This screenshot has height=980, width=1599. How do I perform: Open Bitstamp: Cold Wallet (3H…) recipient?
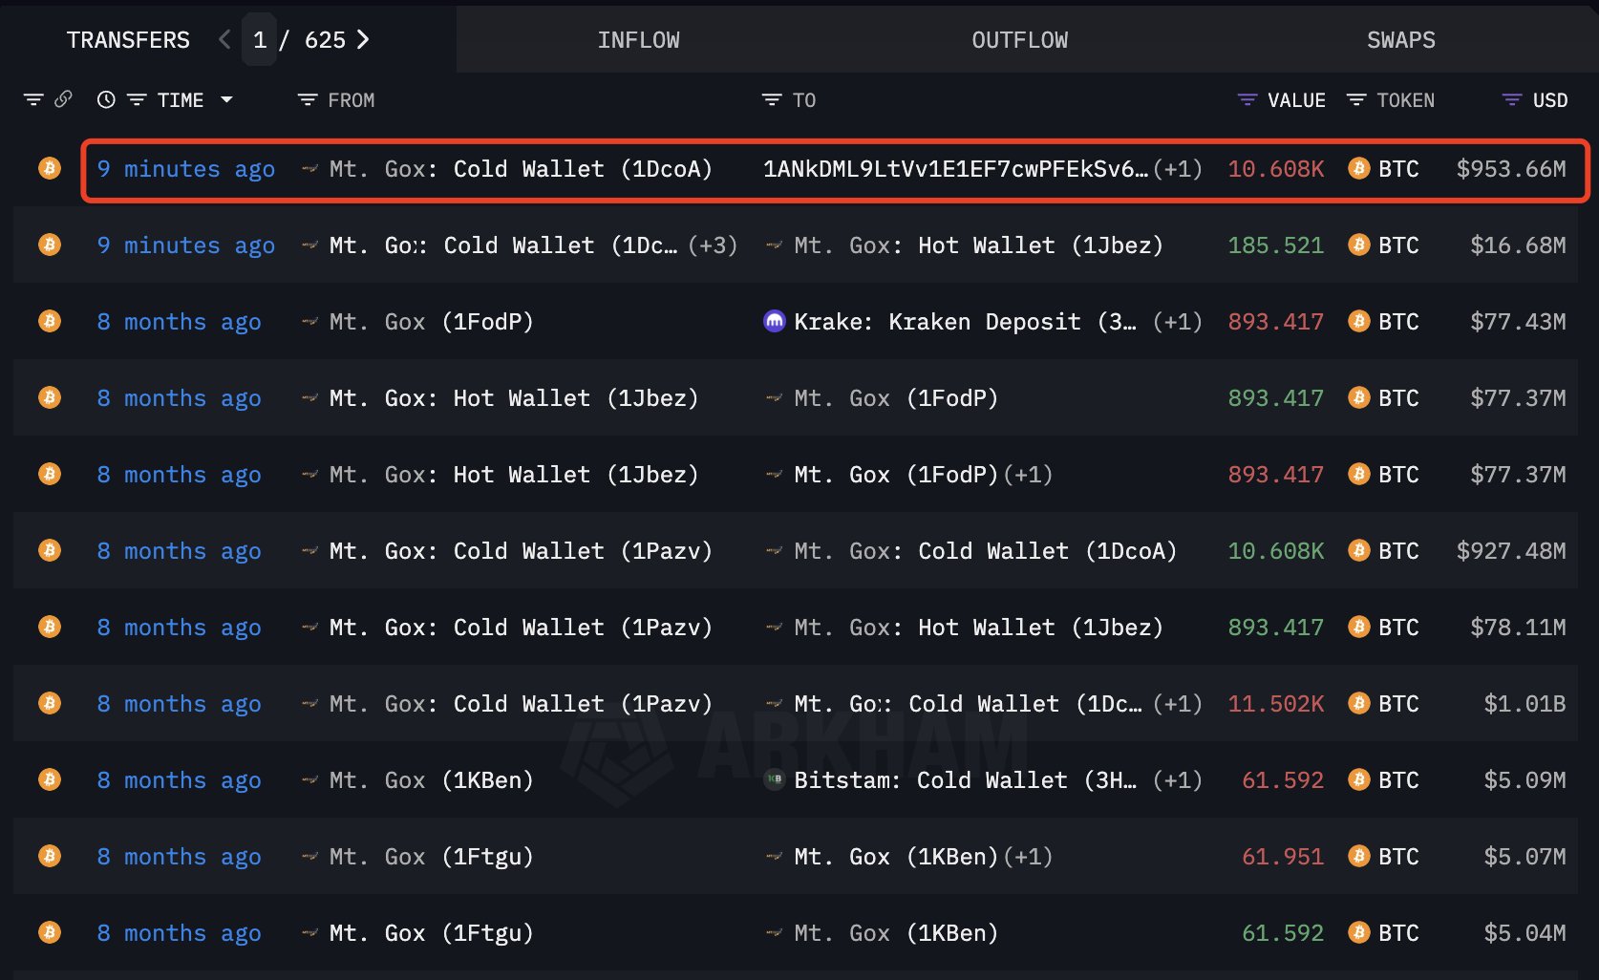966,780
